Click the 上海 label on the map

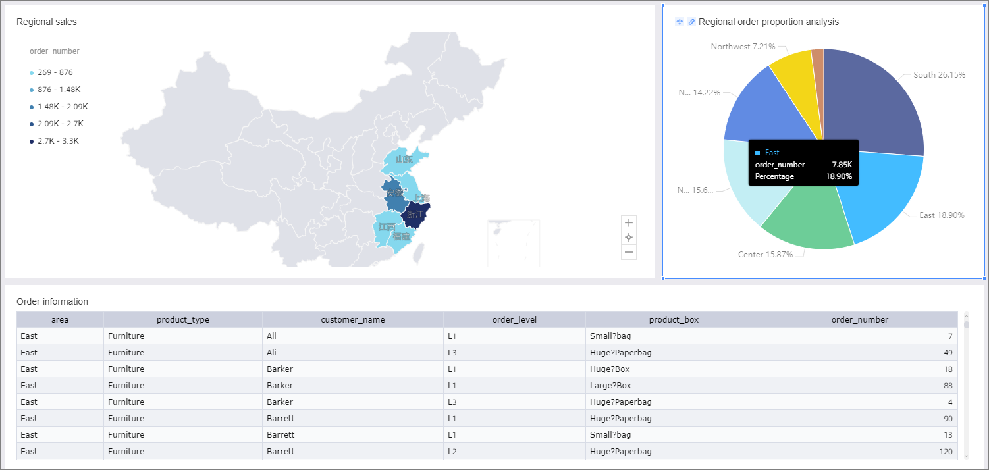point(421,198)
